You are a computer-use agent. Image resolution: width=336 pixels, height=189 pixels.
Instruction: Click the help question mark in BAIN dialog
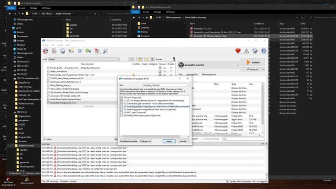pos(180,79)
